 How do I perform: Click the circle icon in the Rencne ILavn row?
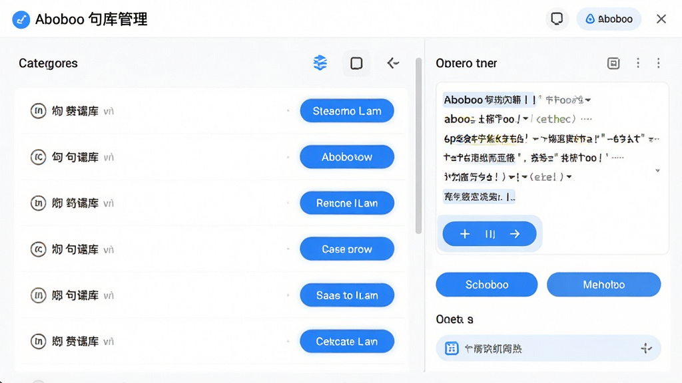38,203
